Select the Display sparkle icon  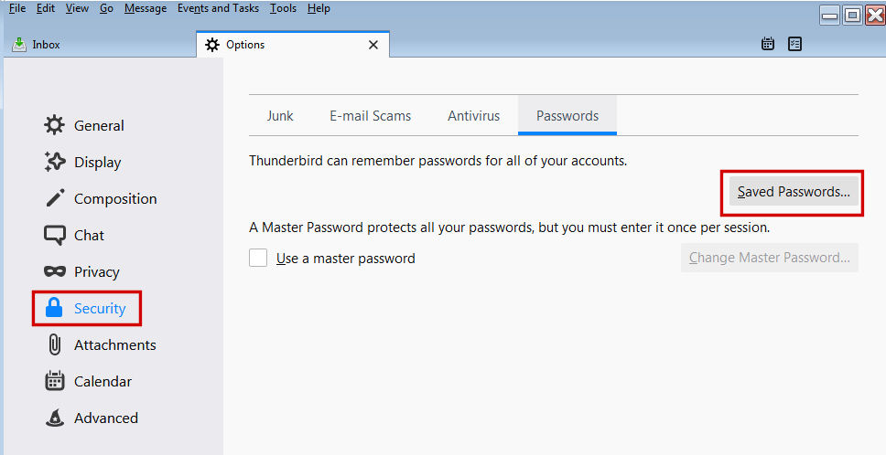55,162
